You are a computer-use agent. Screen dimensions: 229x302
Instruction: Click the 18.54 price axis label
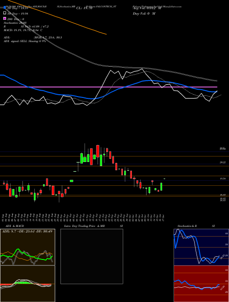pos(223,179)
